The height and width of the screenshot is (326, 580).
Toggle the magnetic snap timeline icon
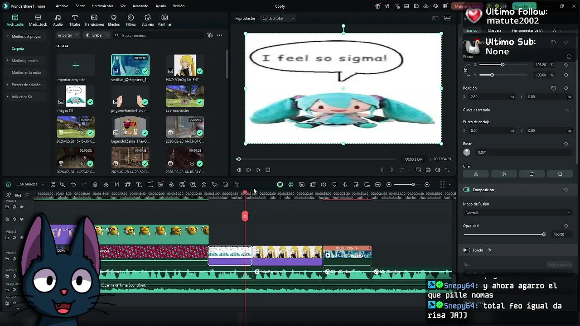click(291, 185)
